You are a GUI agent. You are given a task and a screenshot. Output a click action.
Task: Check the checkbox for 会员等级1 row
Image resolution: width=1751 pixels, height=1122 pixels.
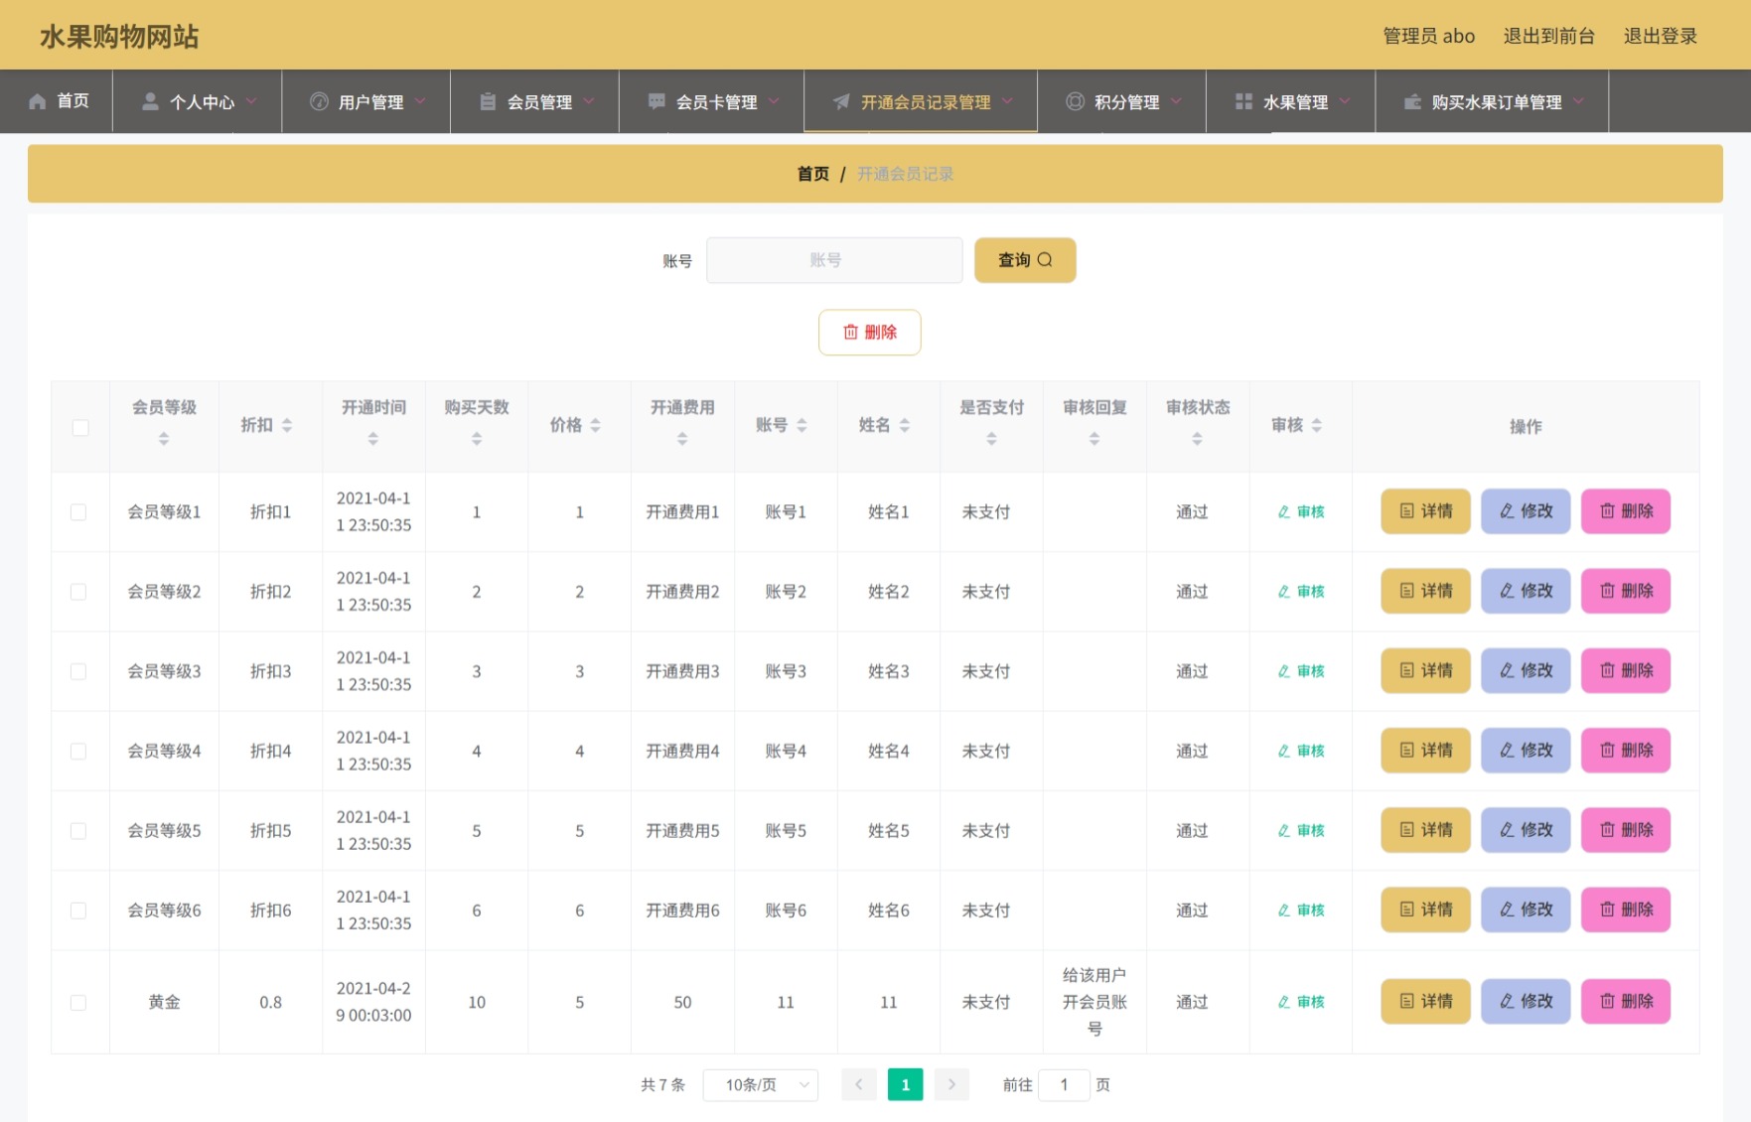pos(78,512)
